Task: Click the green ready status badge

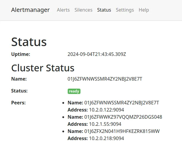Action: [x=74, y=91]
